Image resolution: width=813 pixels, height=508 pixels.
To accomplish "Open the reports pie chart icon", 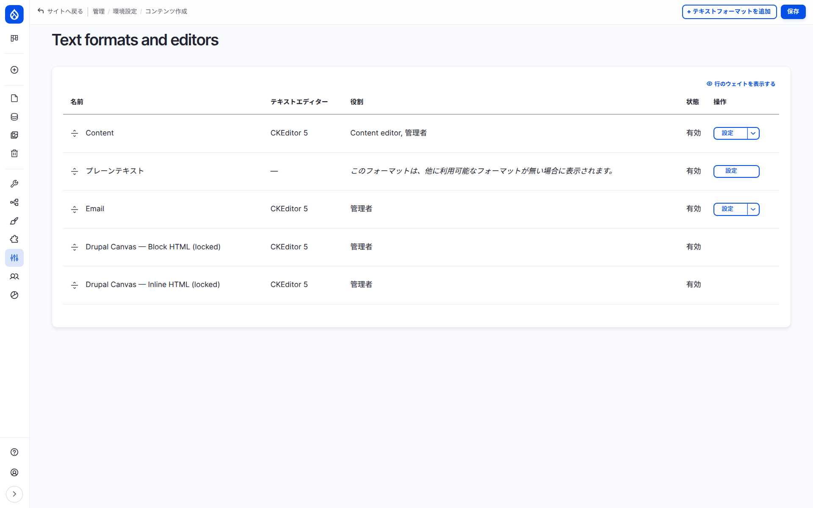I will pos(14,295).
